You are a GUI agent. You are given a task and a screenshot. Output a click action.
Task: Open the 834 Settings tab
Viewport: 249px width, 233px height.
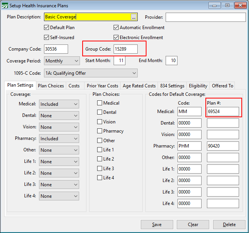point(172,86)
